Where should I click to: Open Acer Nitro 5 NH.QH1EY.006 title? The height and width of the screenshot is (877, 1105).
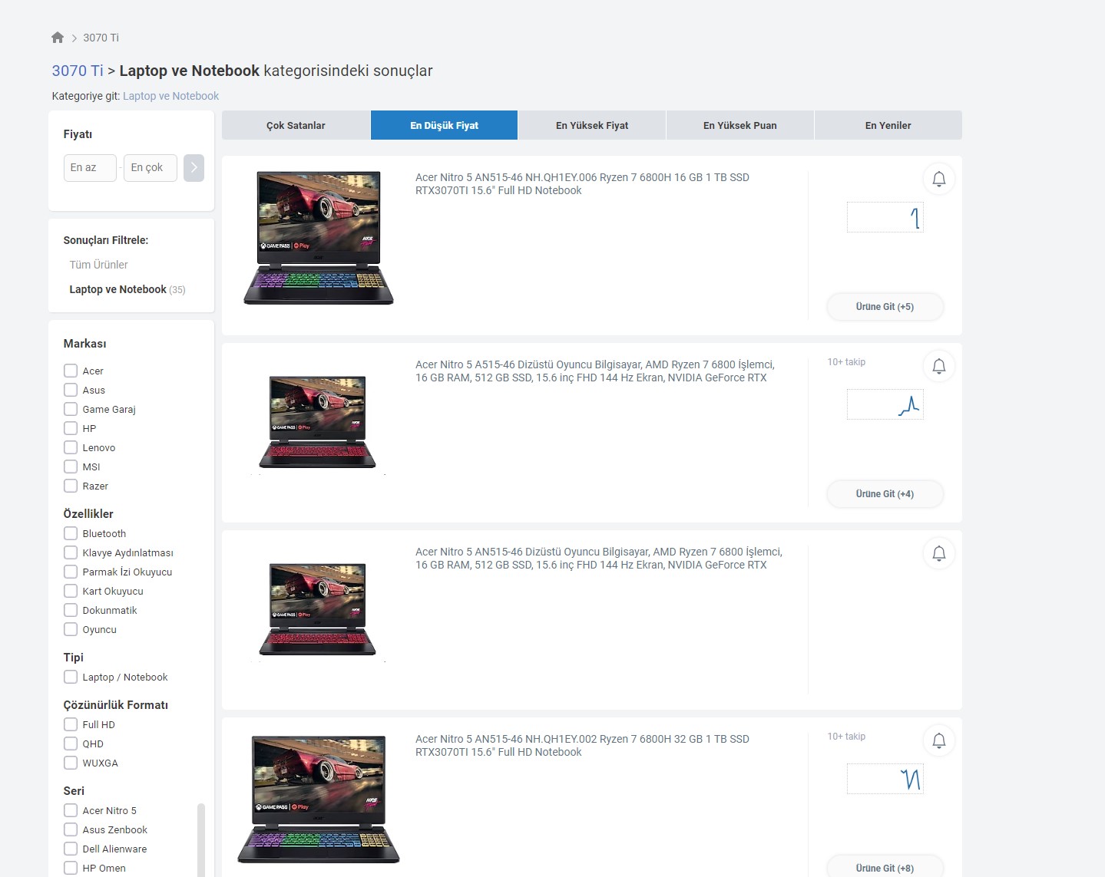582,183
